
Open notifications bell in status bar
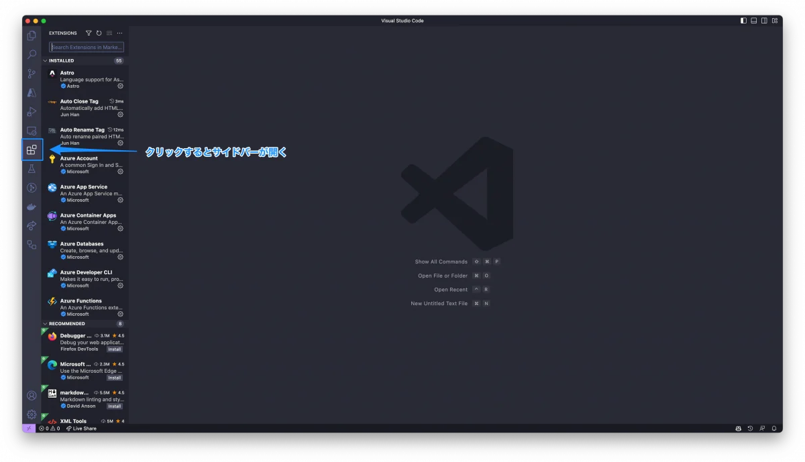pos(774,428)
